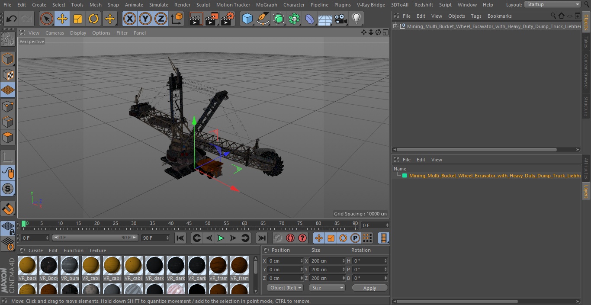
Task: Click the green layer color swatch
Action: click(405, 176)
